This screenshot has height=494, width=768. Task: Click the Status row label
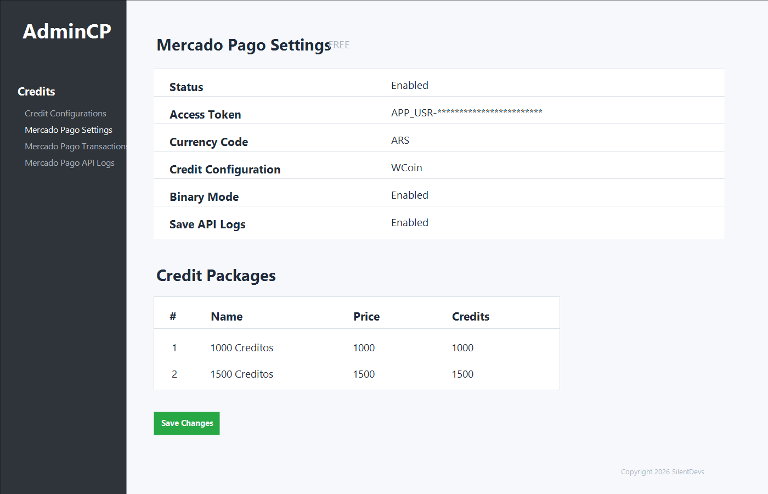pyautogui.click(x=186, y=87)
